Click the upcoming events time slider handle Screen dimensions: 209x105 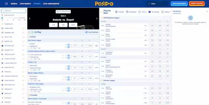click(2, 18)
